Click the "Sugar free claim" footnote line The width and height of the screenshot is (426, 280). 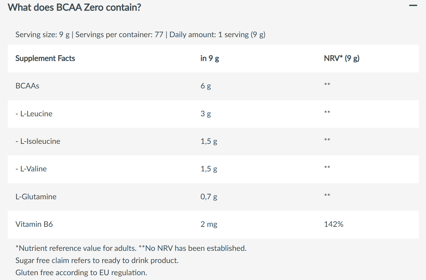click(x=97, y=260)
